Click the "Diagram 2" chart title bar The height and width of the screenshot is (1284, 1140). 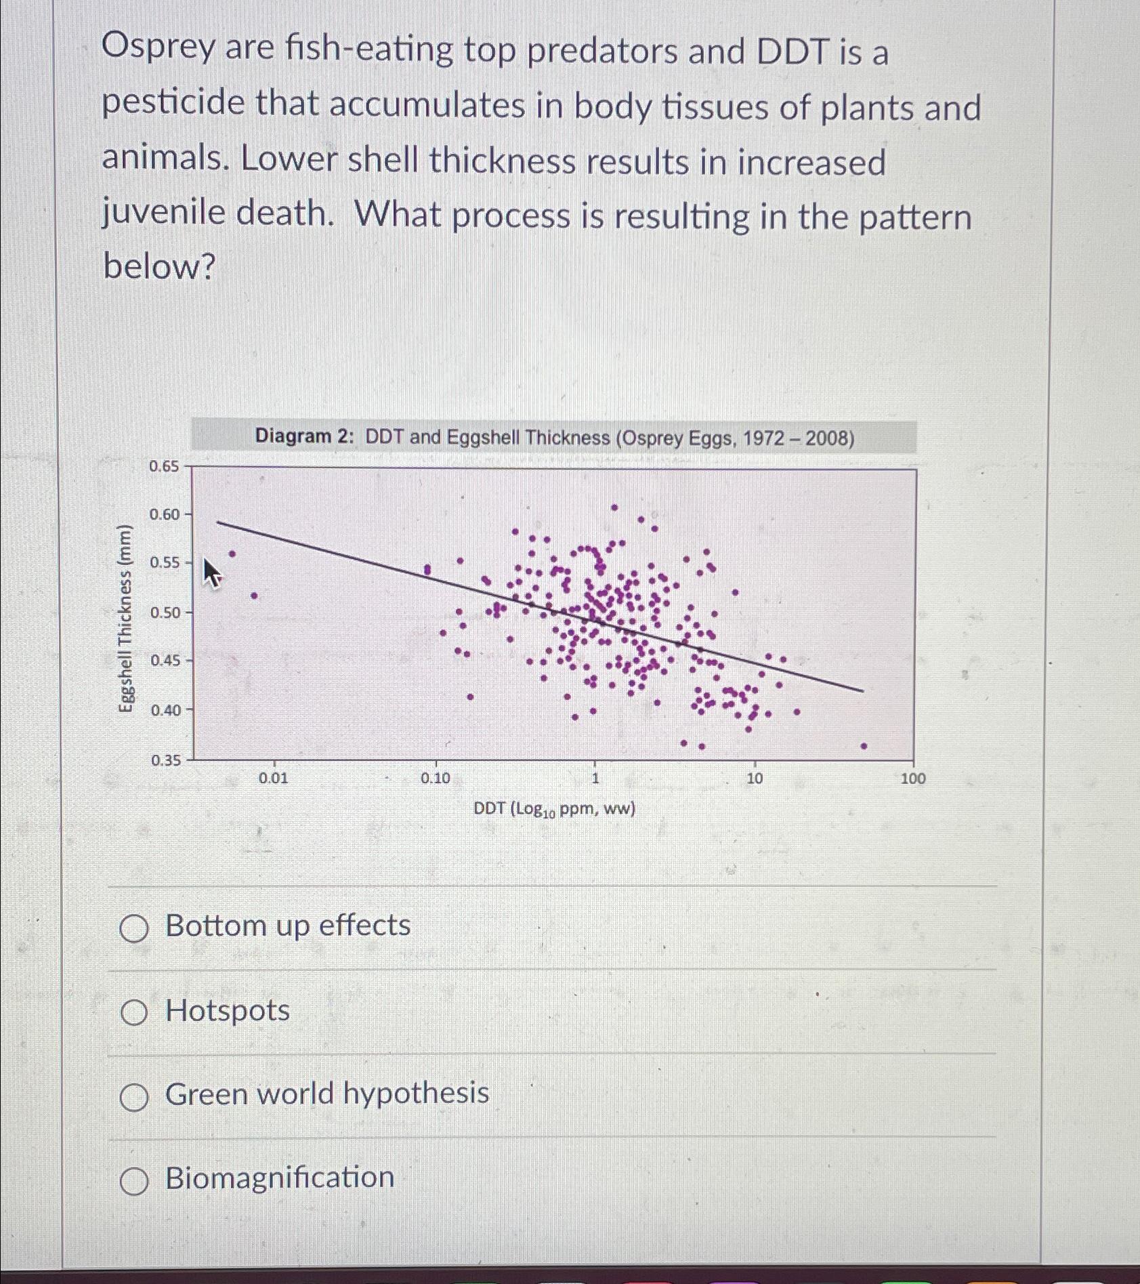click(x=554, y=437)
